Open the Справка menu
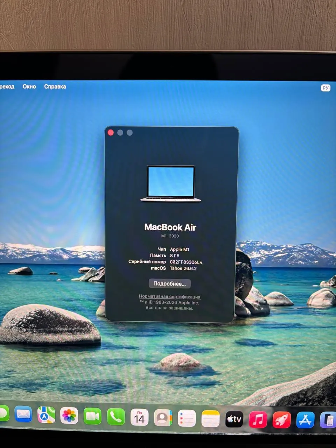The width and height of the screenshot is (336, 448). [x=55, y=86]
